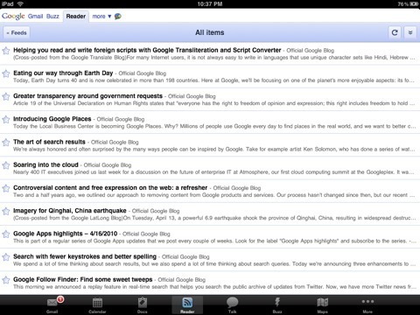Click the snippet 'This morning we announced a replay feature'
420x315 pixels.
[213, 287]
